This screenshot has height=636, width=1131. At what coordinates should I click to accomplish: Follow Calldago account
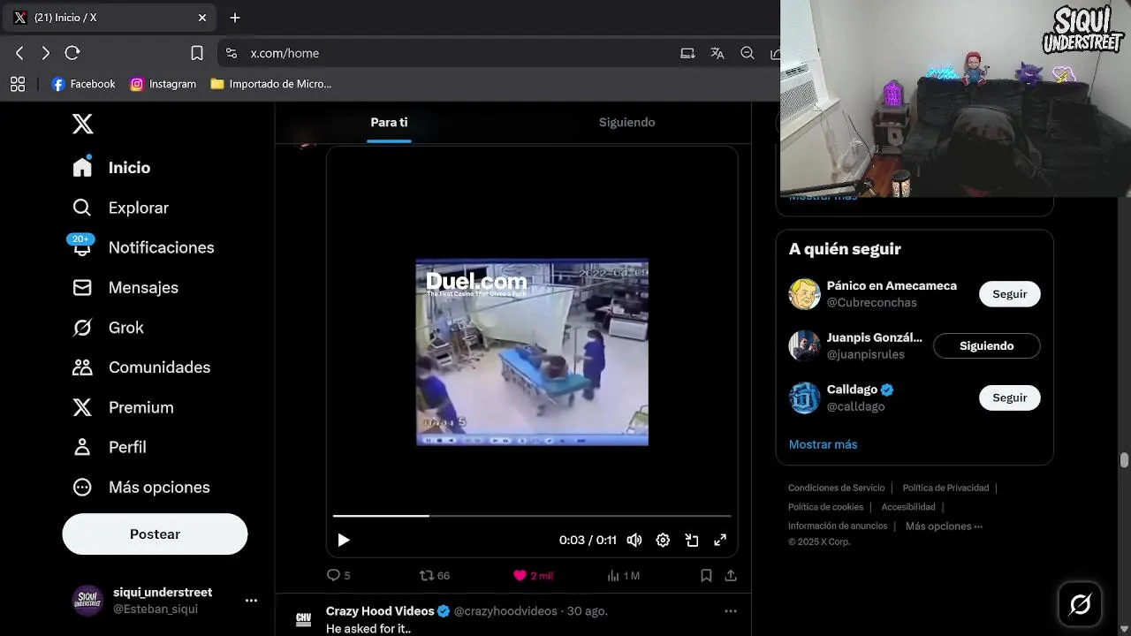pyautogui.click(x=1010, y=397)
